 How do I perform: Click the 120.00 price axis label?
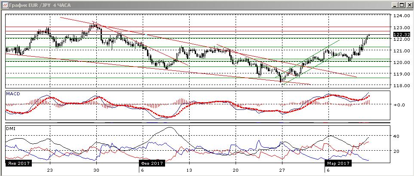tap(402, 62)
